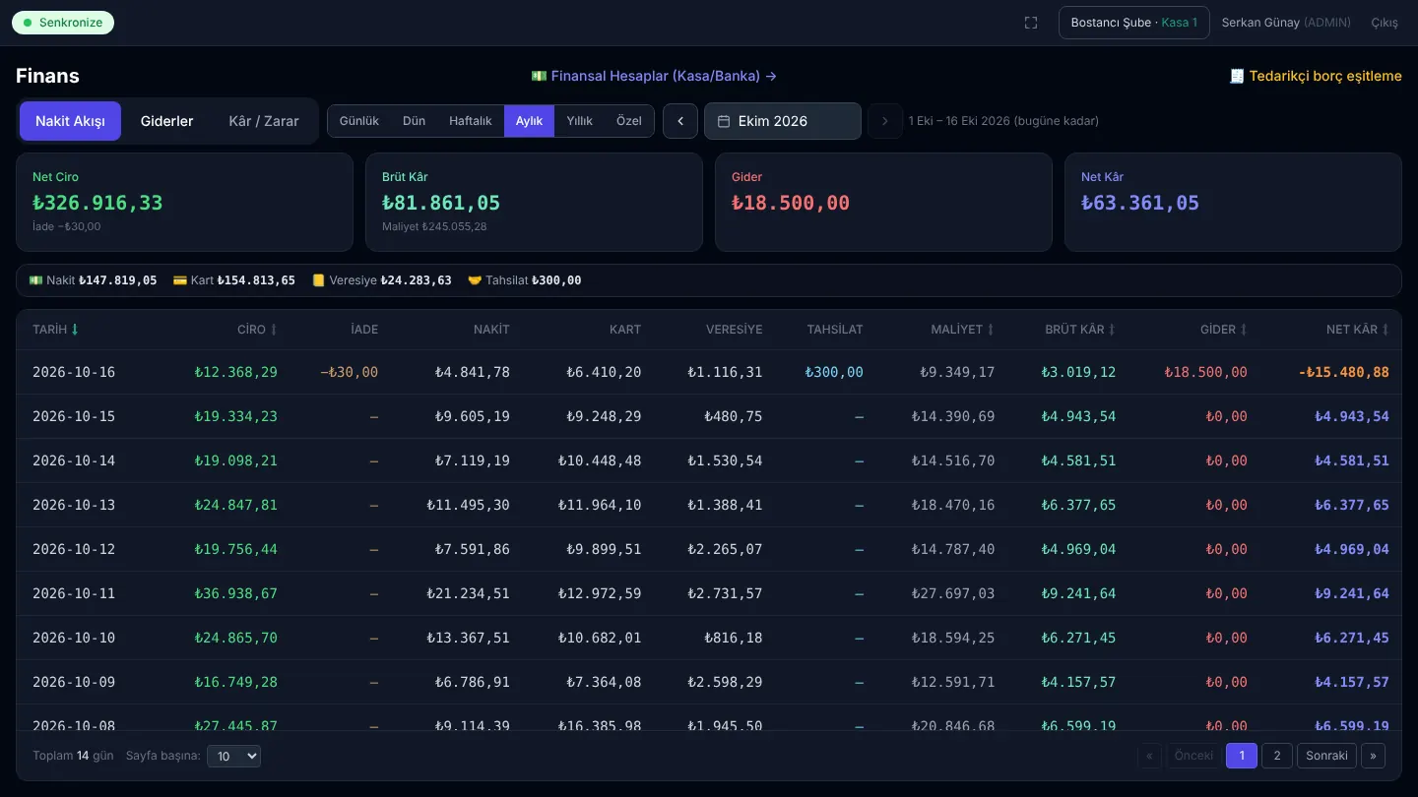Image resolution: width=1418 pixels, height=797 pixels.
Task: Click Gider ₺18.500,00 card
Action: tap(883, 202)
